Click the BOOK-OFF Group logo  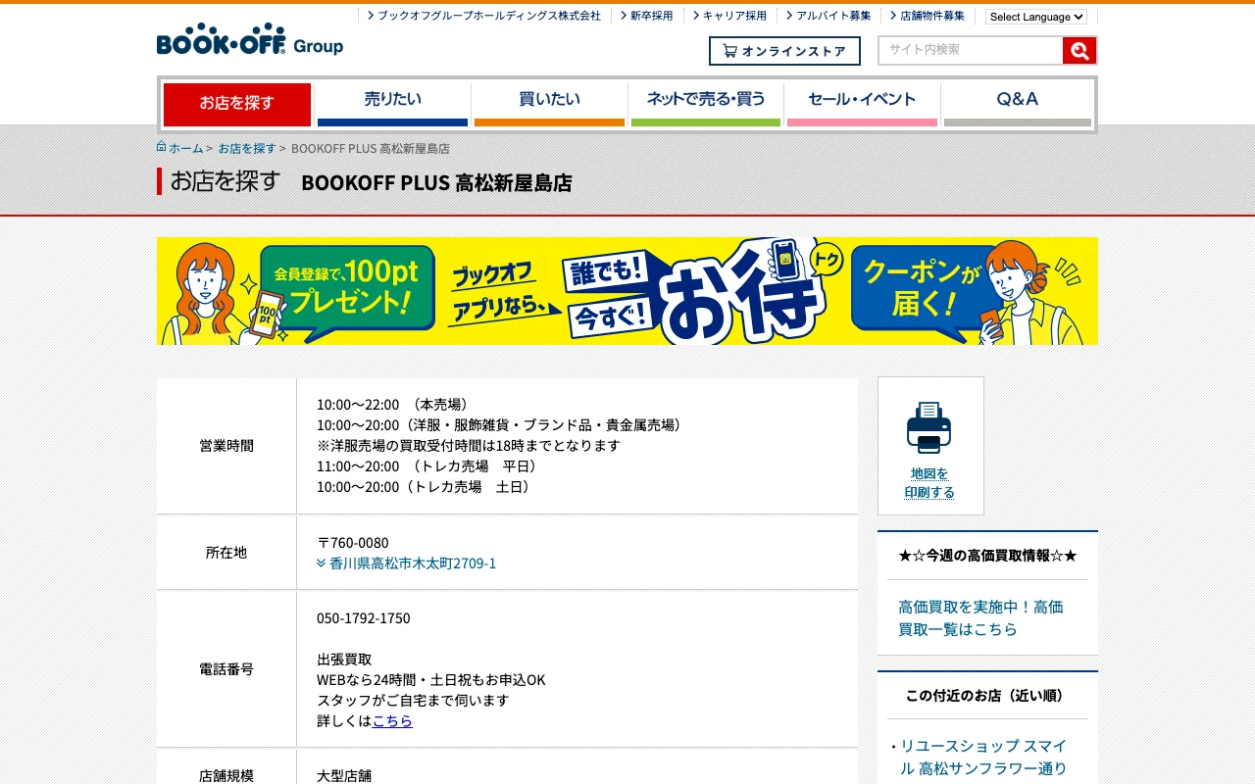[250, 39]
